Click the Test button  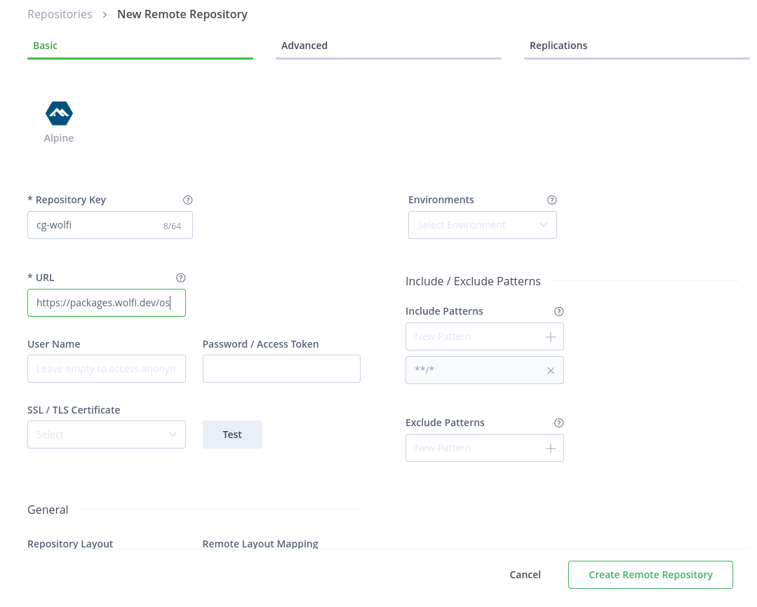tap(232, 435)
